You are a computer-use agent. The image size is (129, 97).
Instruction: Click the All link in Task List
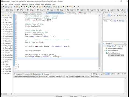tap(115, 21)
